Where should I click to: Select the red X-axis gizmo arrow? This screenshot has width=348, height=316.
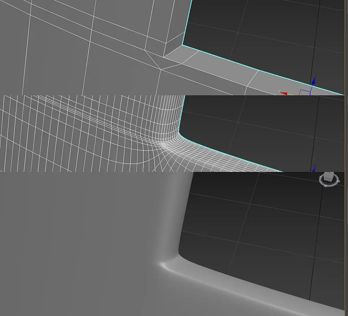pyautogui.click(x=283, y=93)
